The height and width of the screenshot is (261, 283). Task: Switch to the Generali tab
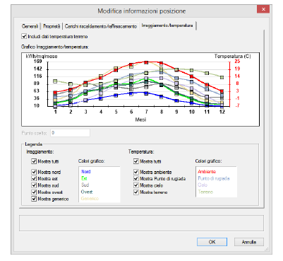(x=30, y=26)
